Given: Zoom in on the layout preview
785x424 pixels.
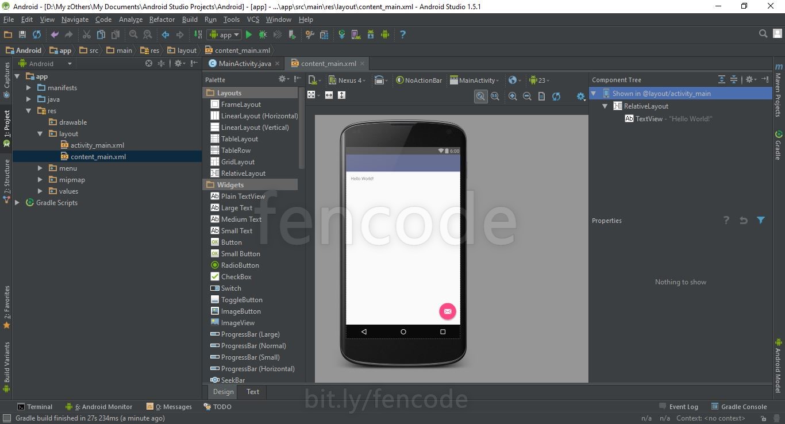Looking at the screenshot, I should 513,96.
